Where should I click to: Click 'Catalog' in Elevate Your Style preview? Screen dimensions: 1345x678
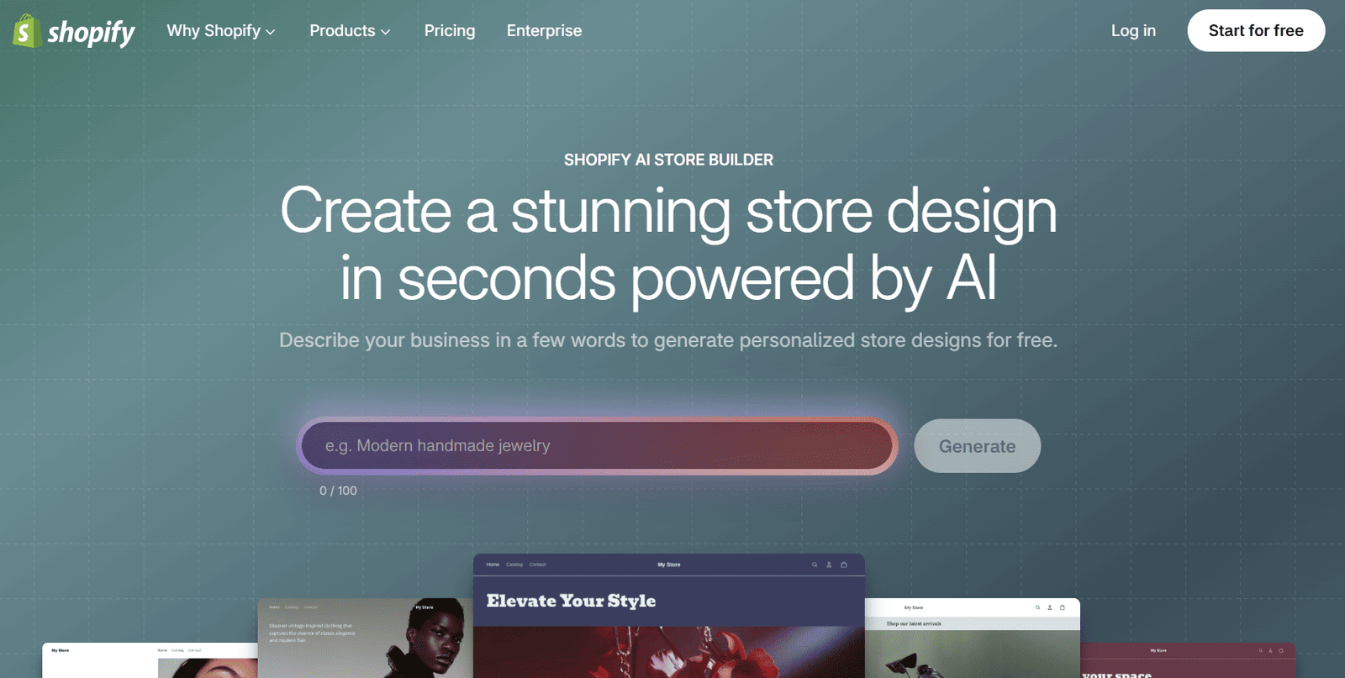pyautogui.click(x=514, y=565)
